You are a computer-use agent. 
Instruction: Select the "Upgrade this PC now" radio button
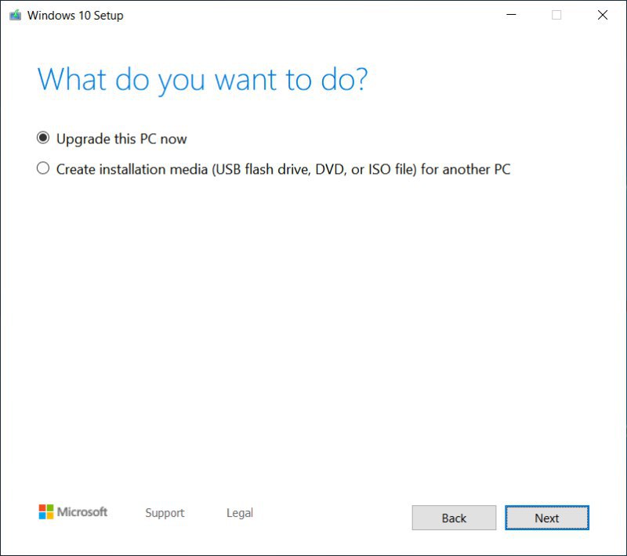point(43,138)
